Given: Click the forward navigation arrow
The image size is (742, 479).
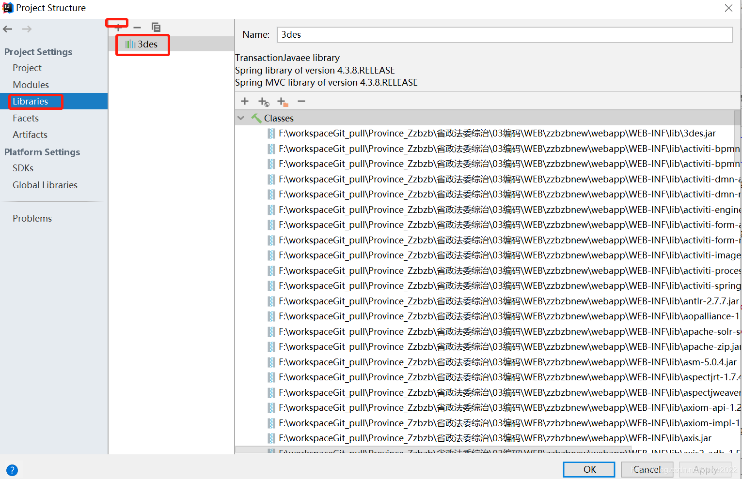Looking at the screenshot, I should click(x=27, y=29).
